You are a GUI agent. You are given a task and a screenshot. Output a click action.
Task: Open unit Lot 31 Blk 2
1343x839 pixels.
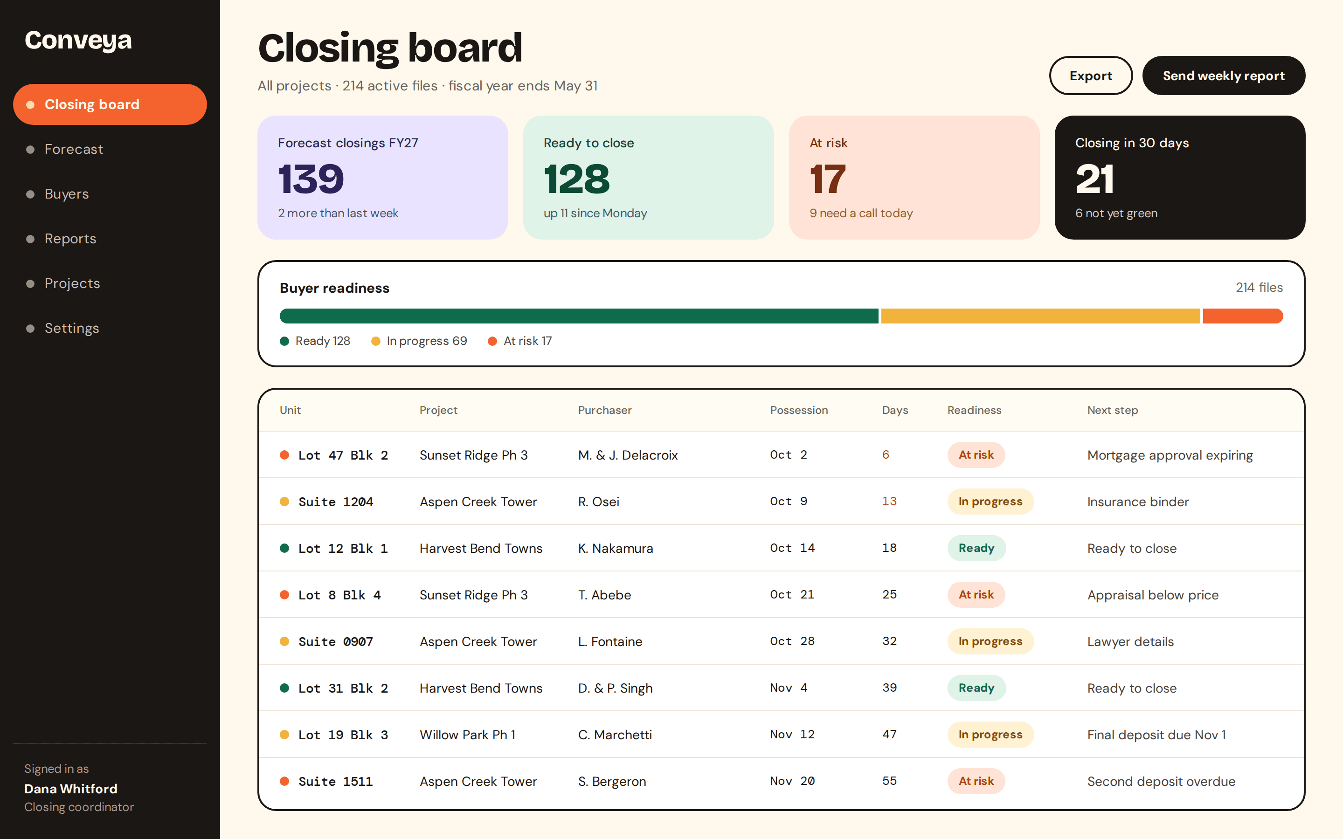point(343,688)
